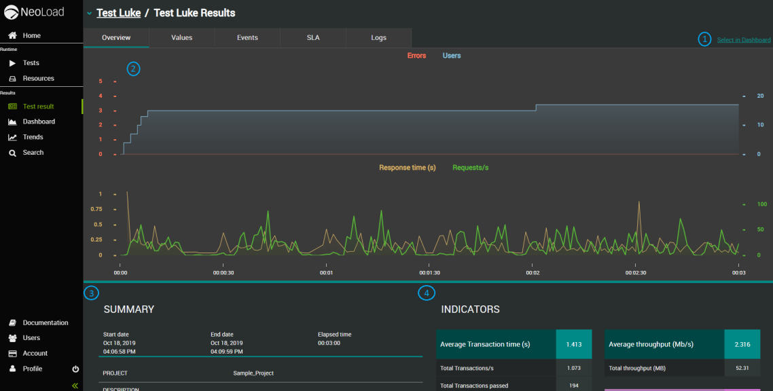Collapse the sidebar with double chevron

75,386
